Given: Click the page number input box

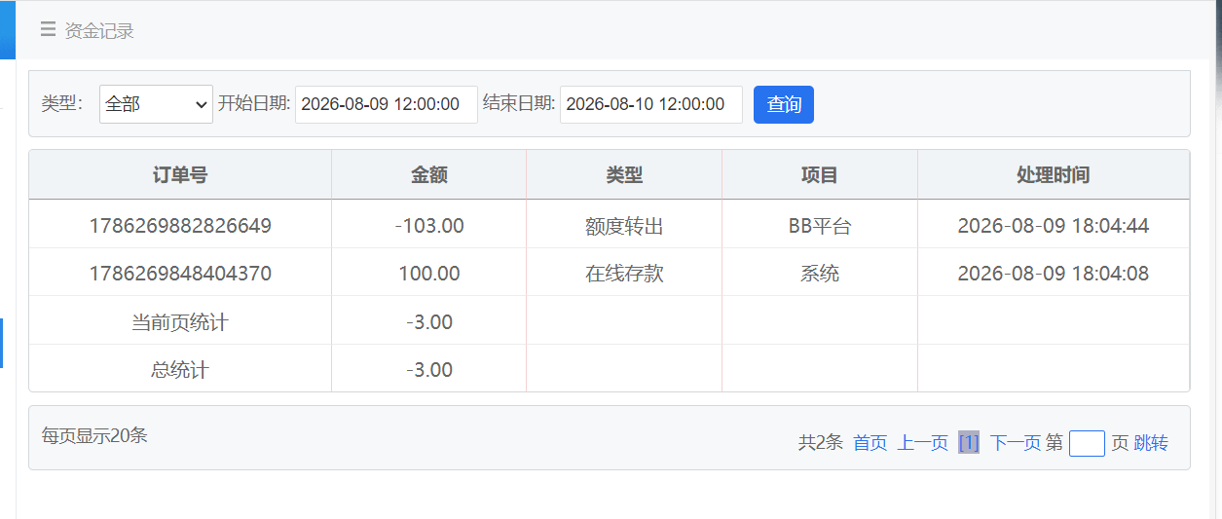Looking at the screenshot, I should point(1087,443).
